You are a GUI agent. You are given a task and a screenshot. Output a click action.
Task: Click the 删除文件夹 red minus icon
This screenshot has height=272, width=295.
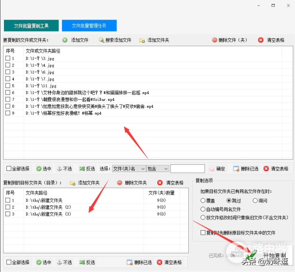click(x=119, y=183)
